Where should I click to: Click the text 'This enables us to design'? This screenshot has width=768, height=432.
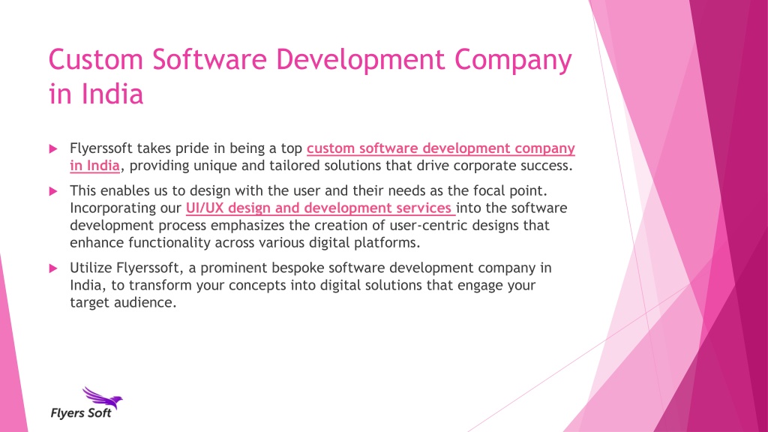pyautogui.click(x=150, y=190)
